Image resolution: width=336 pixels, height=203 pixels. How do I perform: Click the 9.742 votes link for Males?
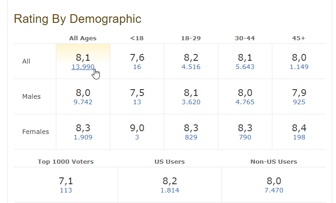(83, 102)
